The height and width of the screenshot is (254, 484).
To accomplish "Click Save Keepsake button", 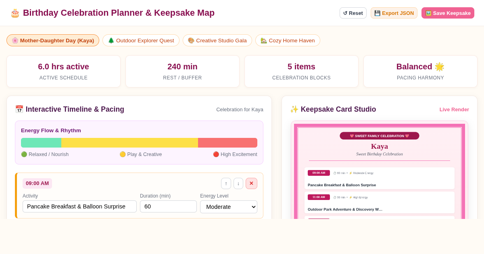I will 448,13.
